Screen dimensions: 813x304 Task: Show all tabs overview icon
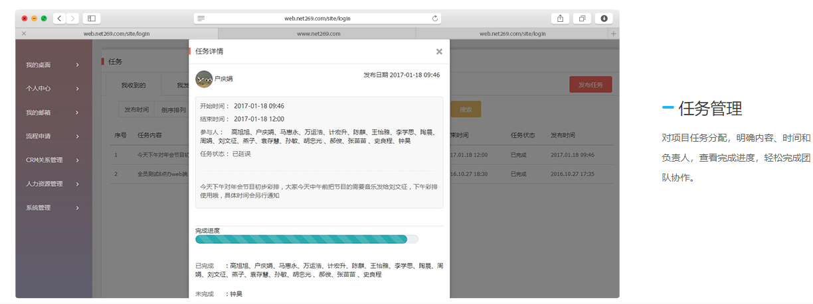click(x=582, y=19)
